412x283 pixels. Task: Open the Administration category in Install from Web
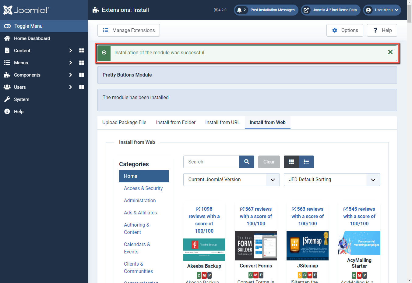pos(139,200)
